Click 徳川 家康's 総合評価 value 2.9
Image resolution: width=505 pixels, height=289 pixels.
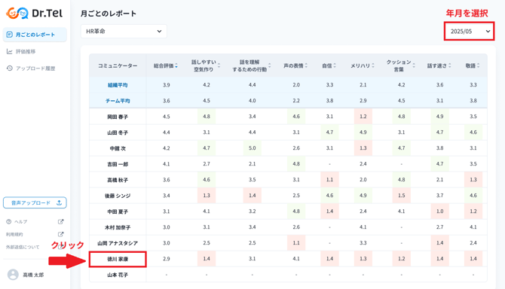click(166, 259)
